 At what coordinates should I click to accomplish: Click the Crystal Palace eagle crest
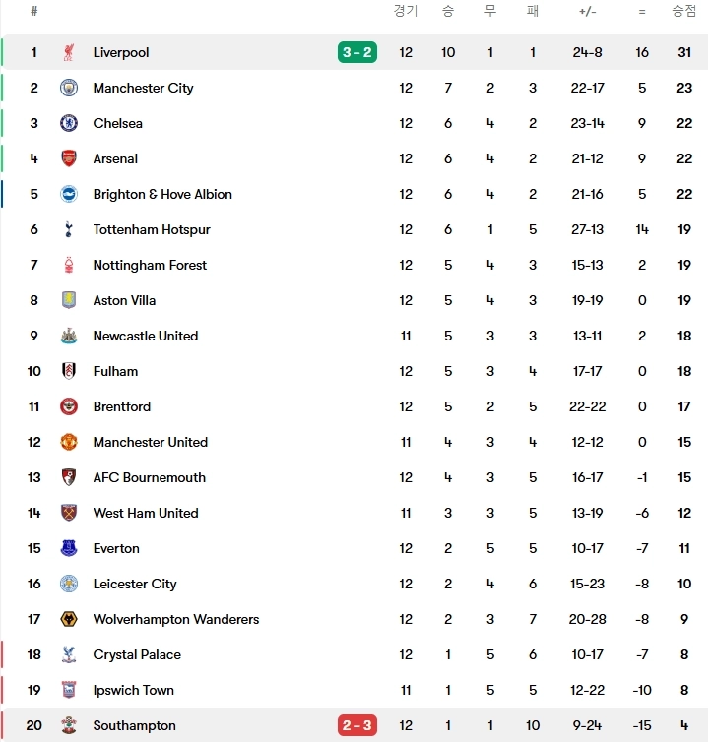point(69,654)
